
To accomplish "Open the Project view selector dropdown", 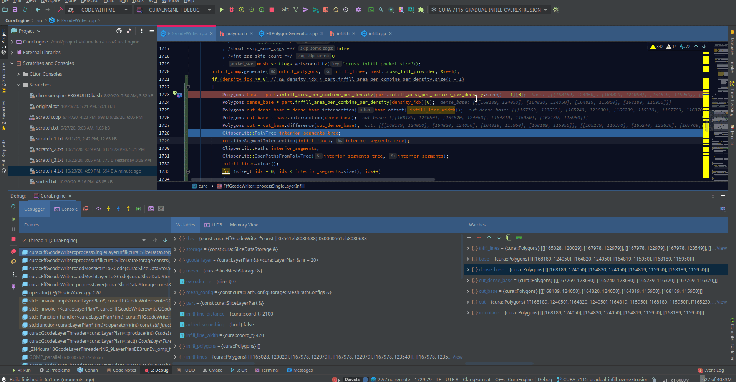I will 26,31.
